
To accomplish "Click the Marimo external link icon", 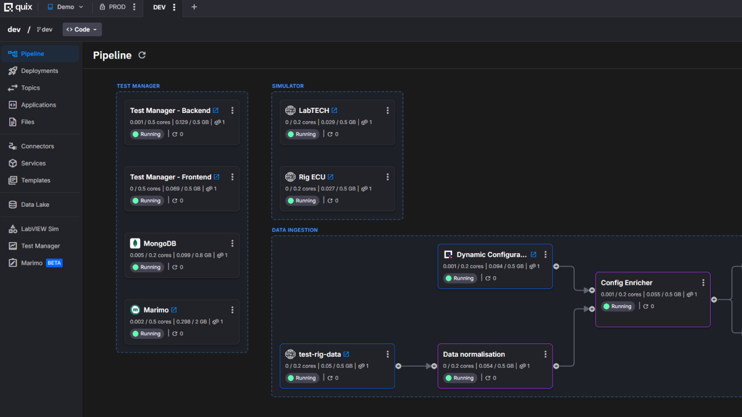I will pos(174,310).
